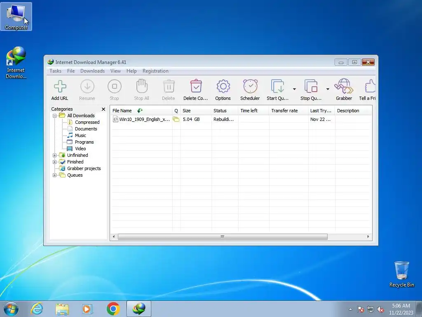The width and height of the screenshot is (422, 317).
Task: Open Windows Explorer from taskbar
Action: pos(62,309)
